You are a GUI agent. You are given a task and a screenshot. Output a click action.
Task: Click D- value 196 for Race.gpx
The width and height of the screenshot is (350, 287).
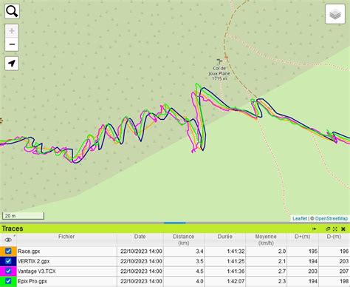(x=344, y=251)
